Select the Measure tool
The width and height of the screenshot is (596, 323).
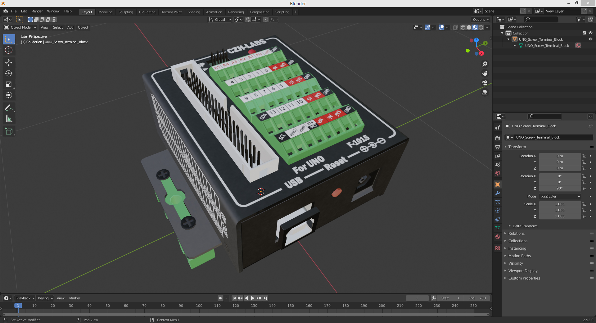9,119
